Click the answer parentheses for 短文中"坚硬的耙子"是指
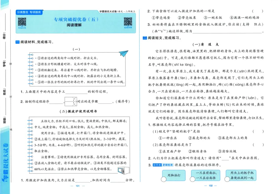The width and height of the screenshot is (278, 194). click(x=258, y=131)
